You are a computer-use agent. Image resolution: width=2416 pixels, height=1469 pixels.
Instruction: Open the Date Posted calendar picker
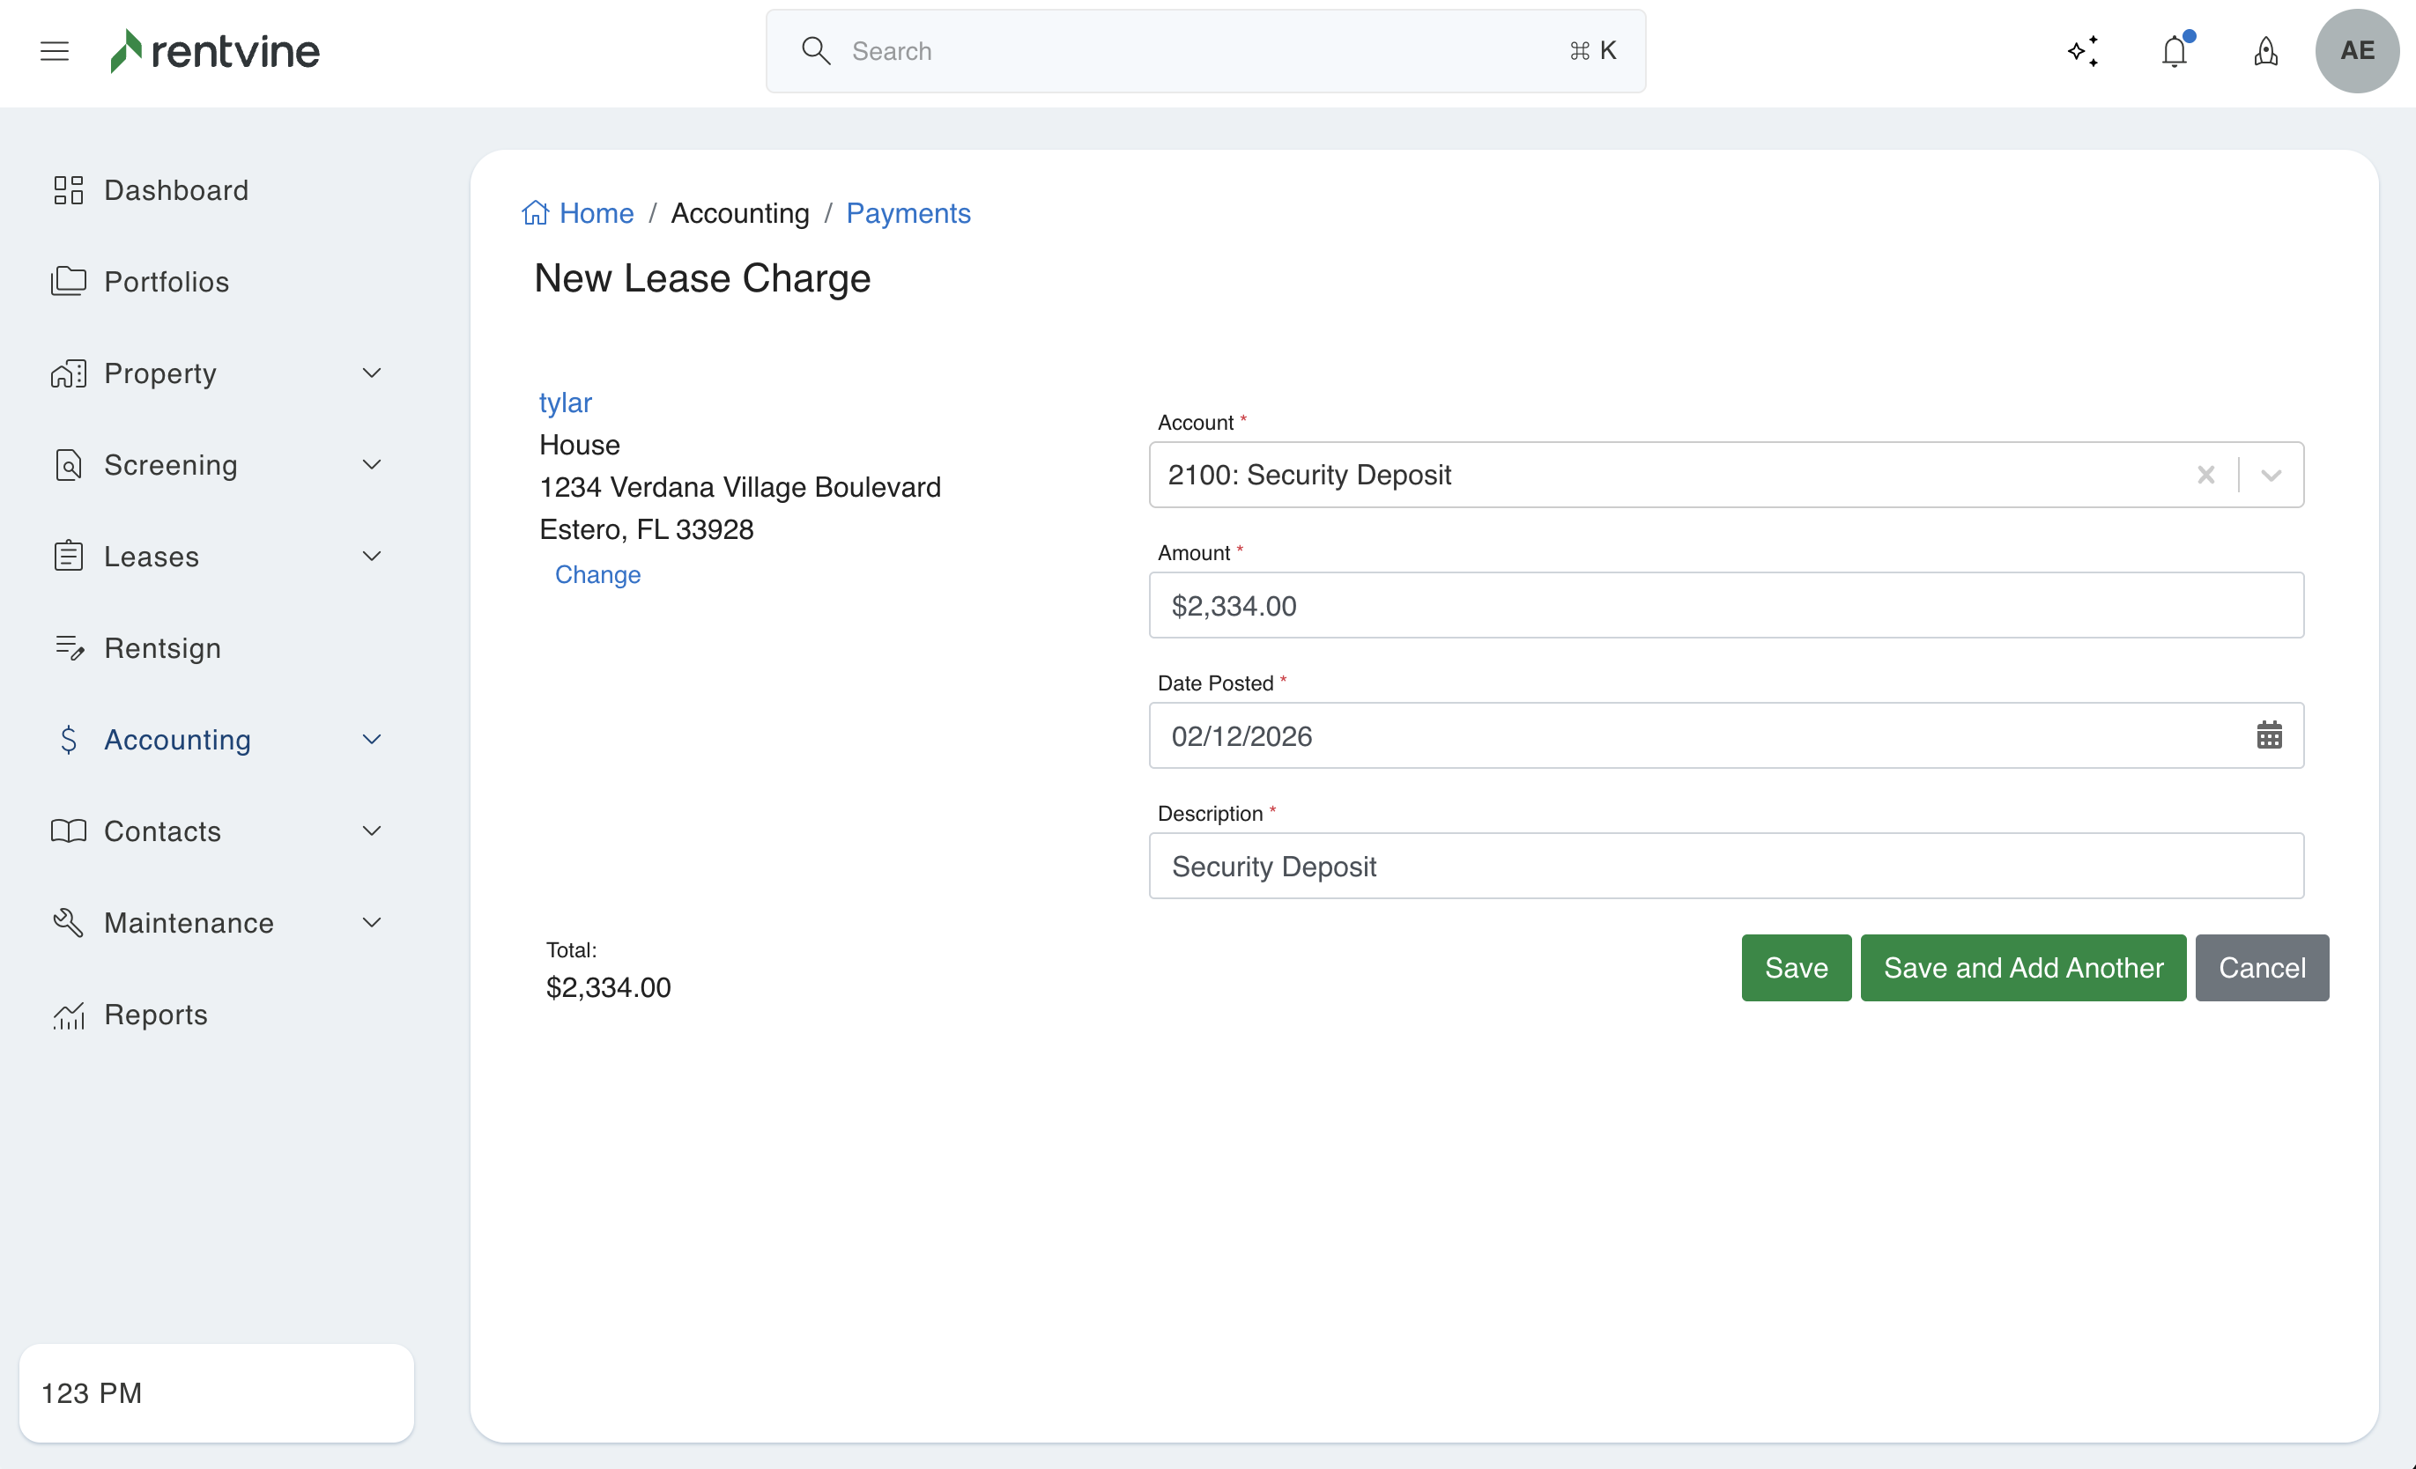click(2269, 735)
